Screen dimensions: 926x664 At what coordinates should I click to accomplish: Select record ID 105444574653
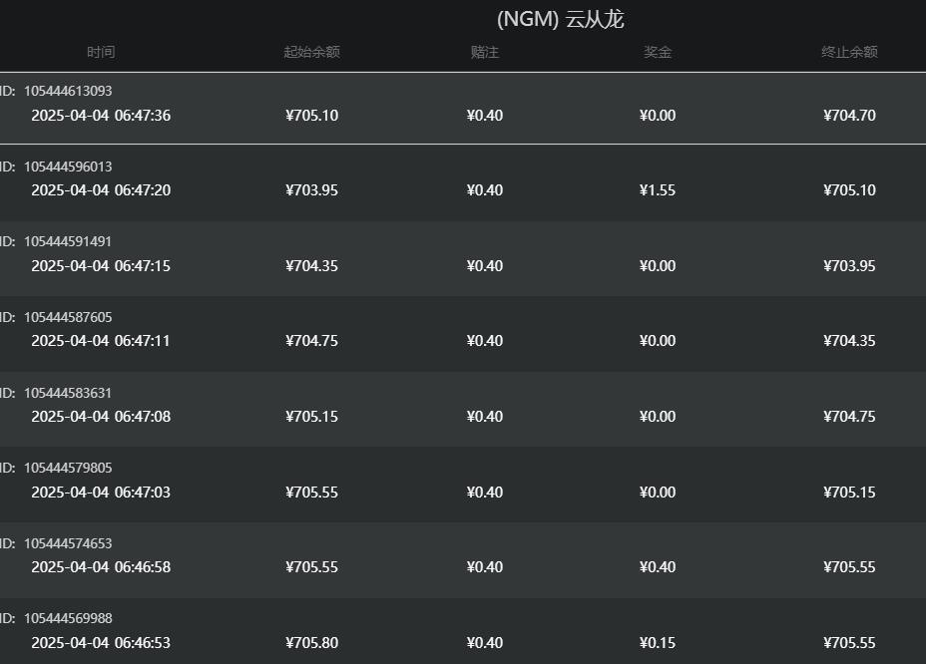tap(68, 543)
